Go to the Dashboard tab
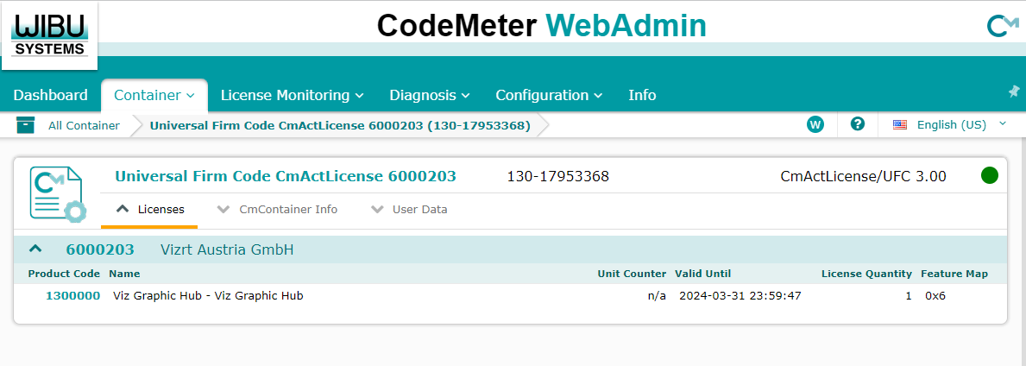 50,95
